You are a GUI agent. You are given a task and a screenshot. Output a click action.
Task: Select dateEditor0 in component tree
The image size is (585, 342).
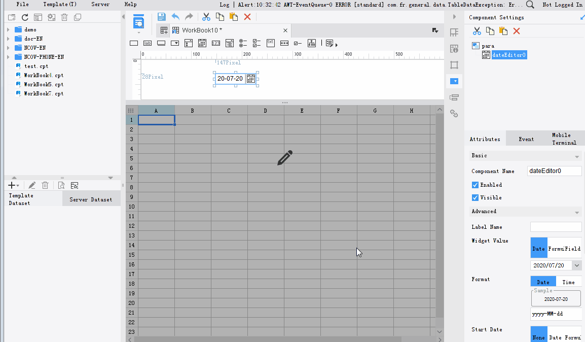[x=509, y=55]
